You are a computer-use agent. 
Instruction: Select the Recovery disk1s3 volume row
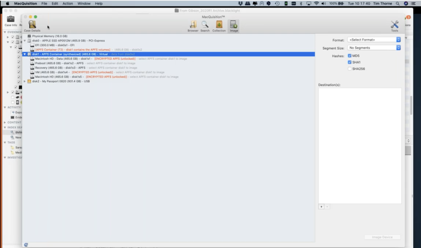[169, 68]
